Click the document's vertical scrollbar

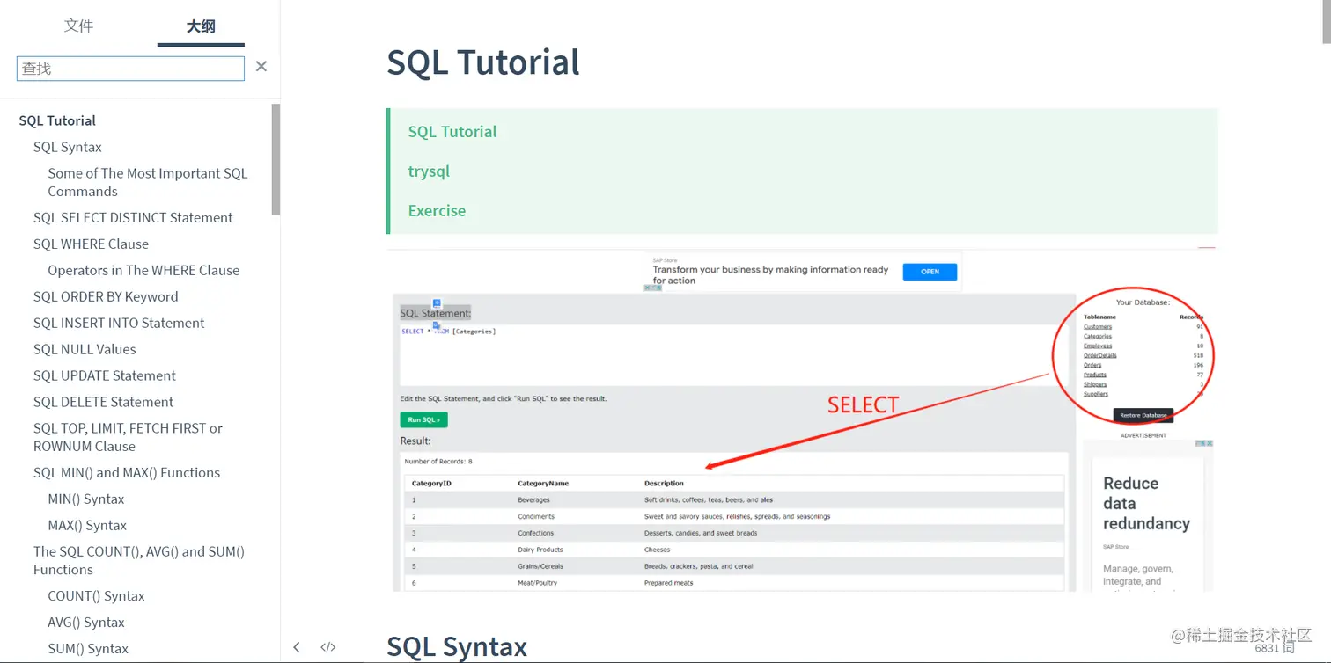pos(1327,21)
